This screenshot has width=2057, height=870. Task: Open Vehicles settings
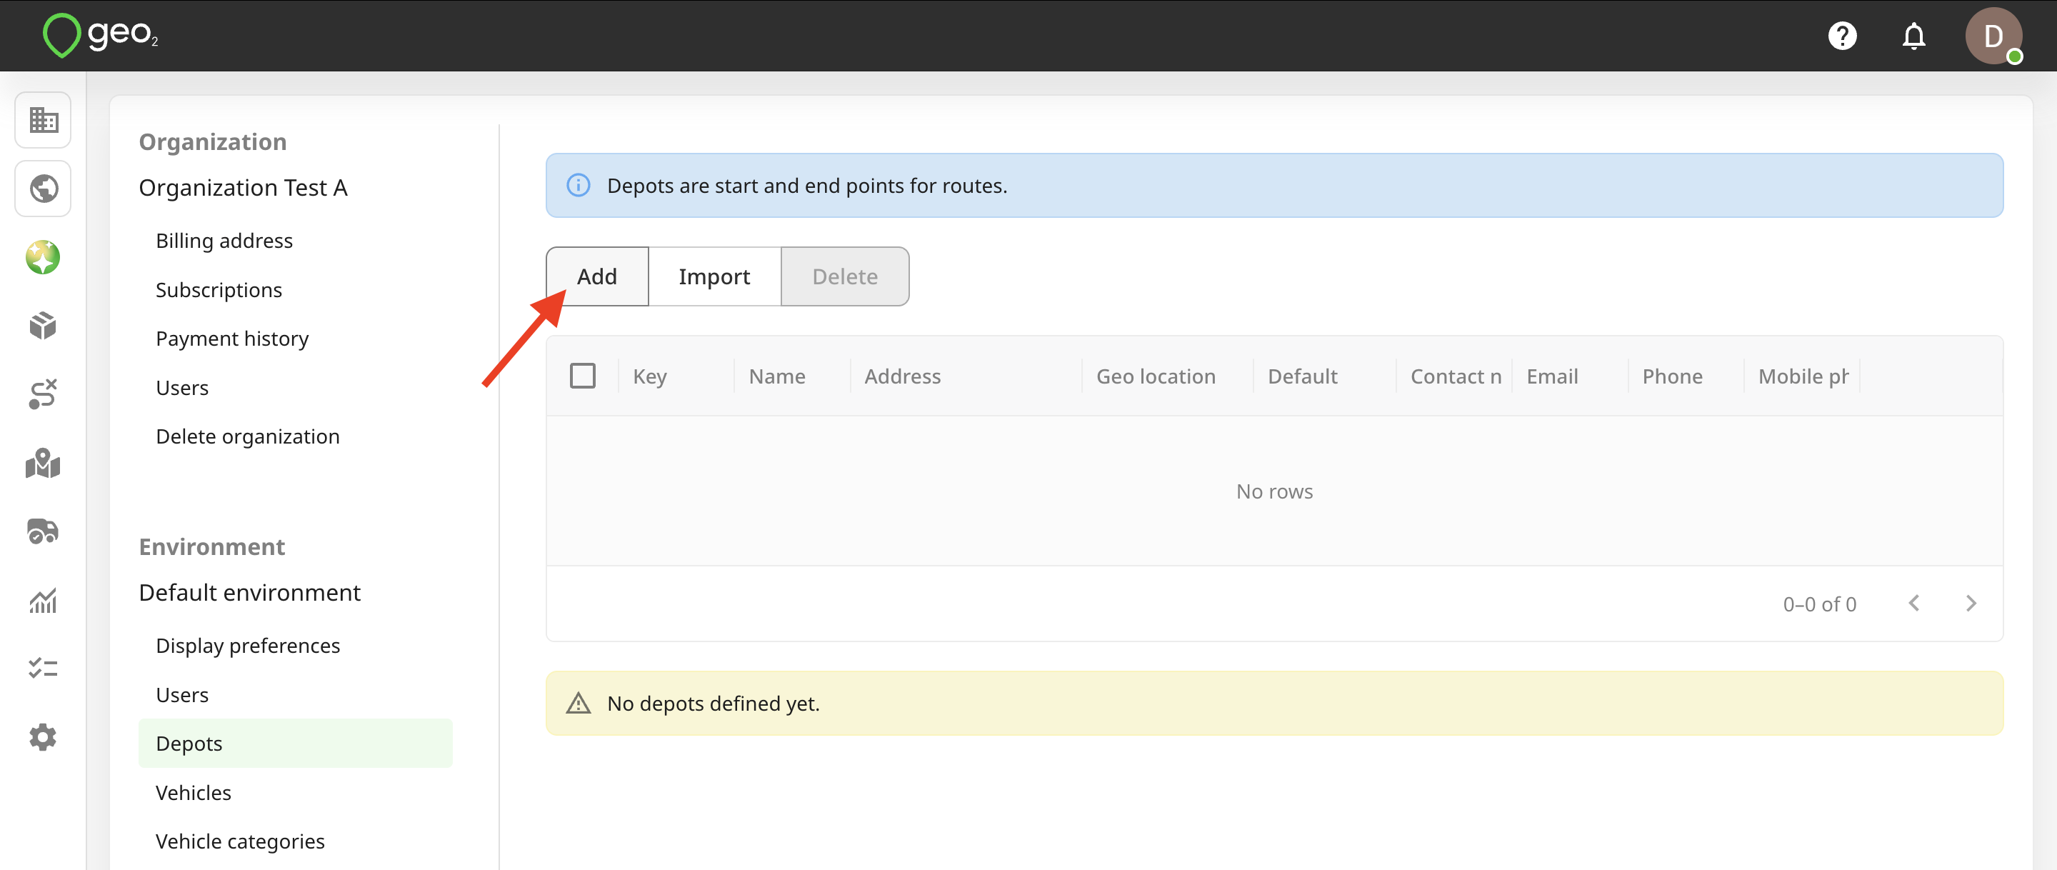pyautogui.click(x=194, y=793)
